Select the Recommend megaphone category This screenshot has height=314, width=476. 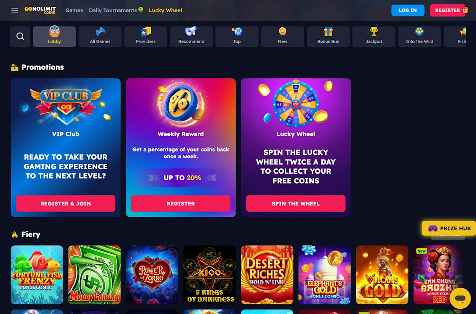click(x=191, y=36)
